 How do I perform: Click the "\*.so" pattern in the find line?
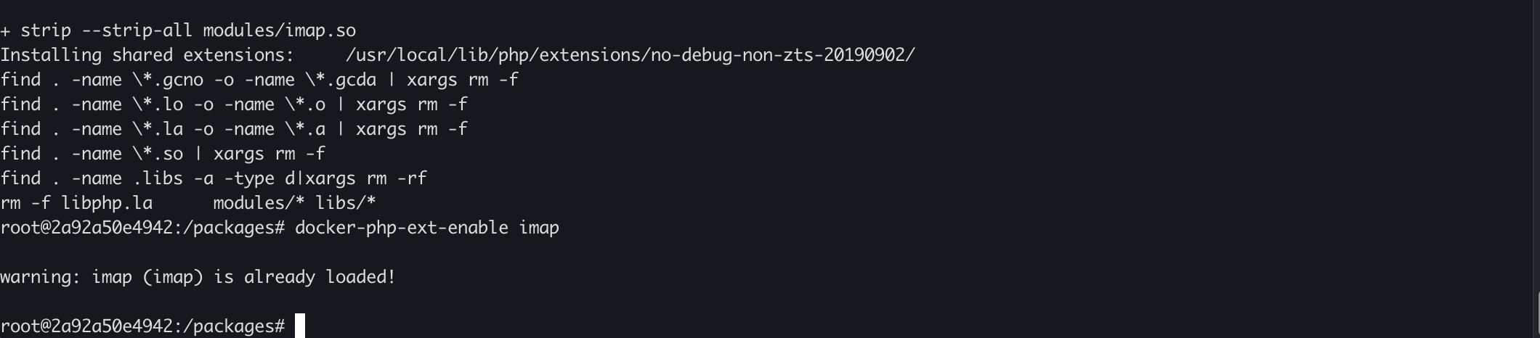157,154
